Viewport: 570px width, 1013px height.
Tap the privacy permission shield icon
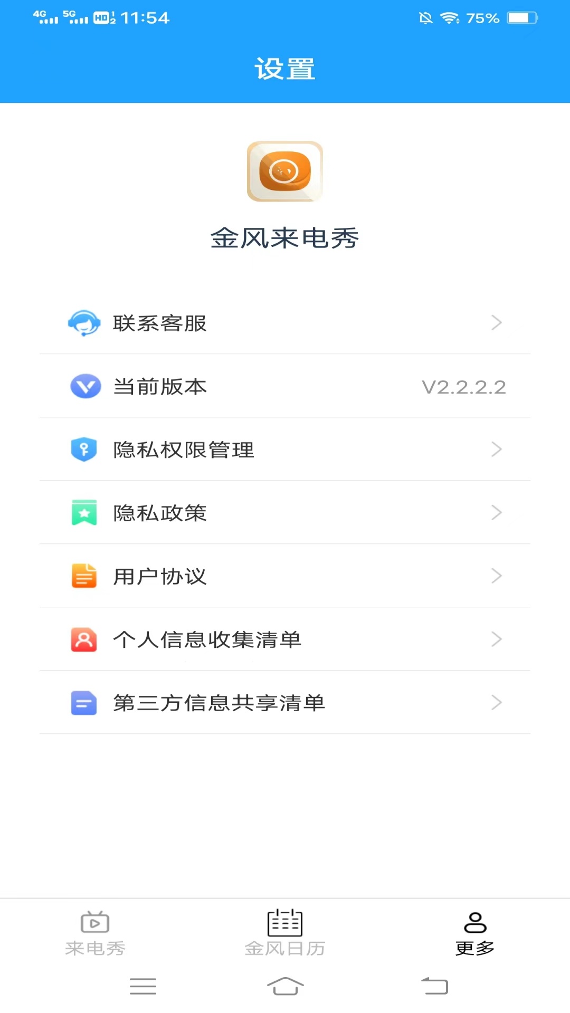84,450
